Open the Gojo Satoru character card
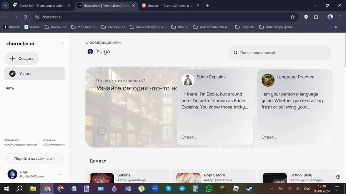The image size is (346, 194). click(x=214, y=176)
